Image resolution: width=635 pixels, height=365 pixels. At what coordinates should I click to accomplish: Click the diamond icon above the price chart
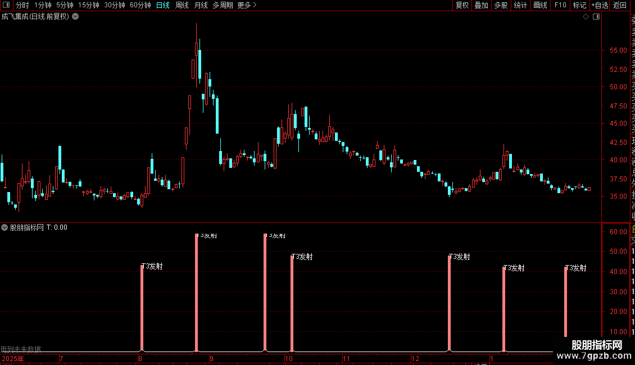(586, 17)
